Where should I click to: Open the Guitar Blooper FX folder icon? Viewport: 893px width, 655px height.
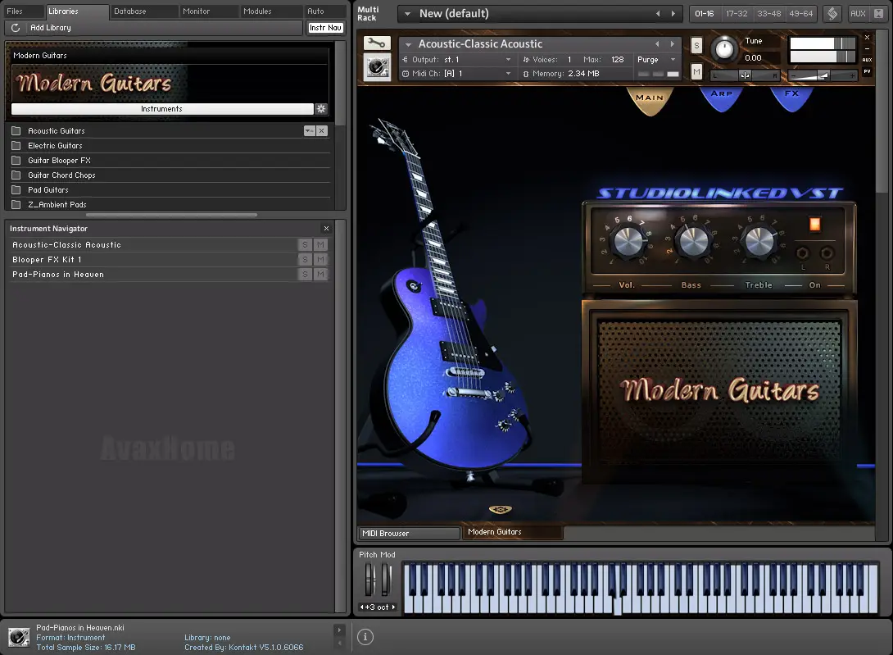[16, 160]
